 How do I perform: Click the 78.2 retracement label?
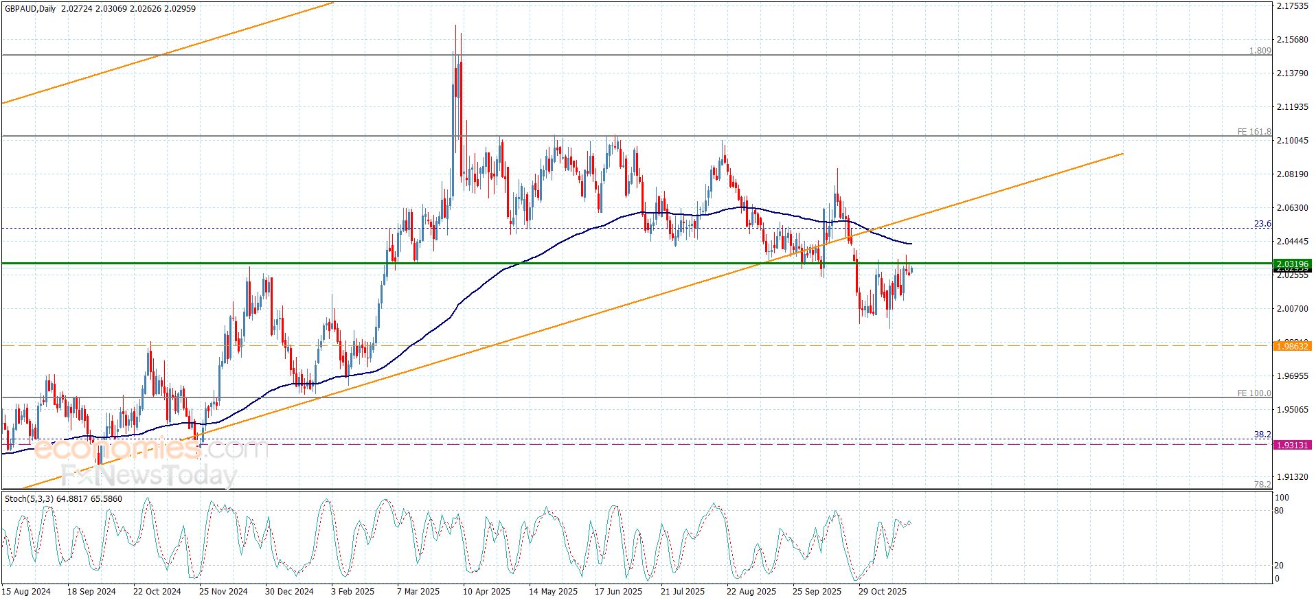coord(1262,484)
